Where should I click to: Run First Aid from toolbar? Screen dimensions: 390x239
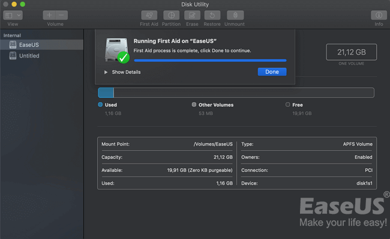click(x=149, y=16)
